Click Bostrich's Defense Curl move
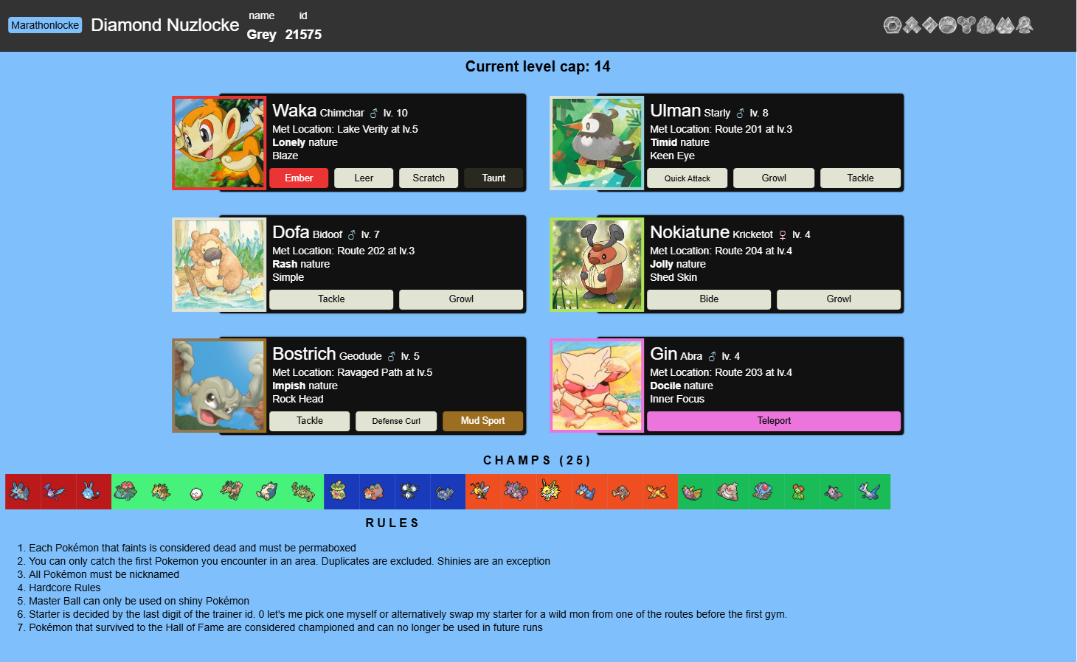This screenshot has width=1077, height=662. (396, 420)
